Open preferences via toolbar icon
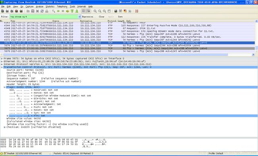Viewport: 258px width, 156px height. (x=130, y=11)
